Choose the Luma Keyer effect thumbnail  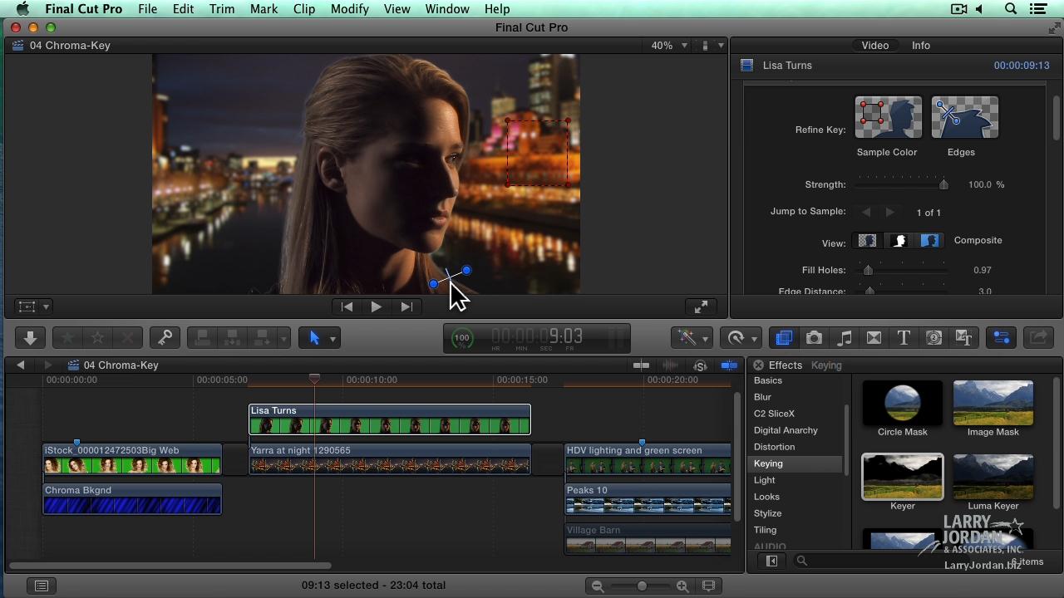coord(993,477)
